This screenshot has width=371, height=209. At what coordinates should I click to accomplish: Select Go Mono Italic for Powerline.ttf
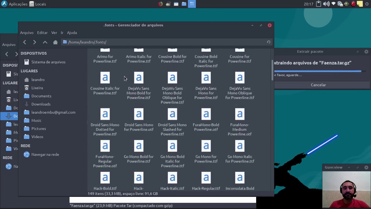click(x=240, y=152)
